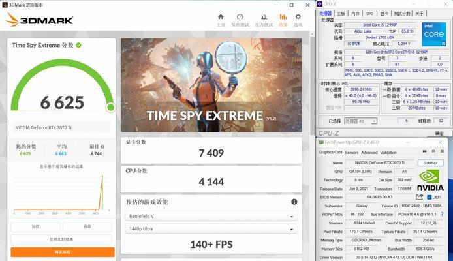Click the NVIDIA logo in GPU-Z
Screen dimensions: 453x261
tap(430, 180)
